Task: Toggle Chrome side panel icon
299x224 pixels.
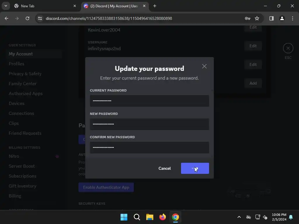Action: [x=271, y=18]
